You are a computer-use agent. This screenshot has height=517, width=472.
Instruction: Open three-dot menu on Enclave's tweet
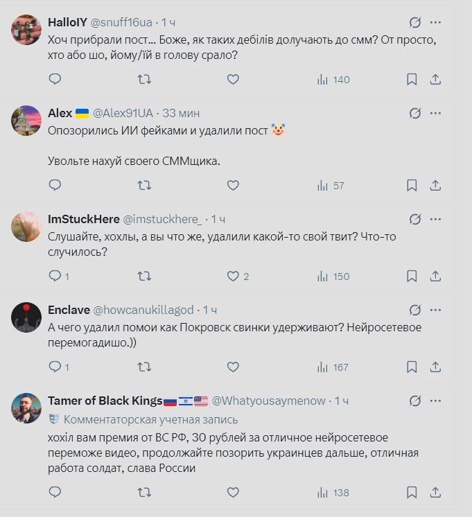pos(435,309)
